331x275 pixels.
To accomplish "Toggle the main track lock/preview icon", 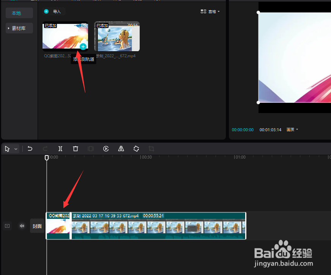I will [x=7, y=226].
